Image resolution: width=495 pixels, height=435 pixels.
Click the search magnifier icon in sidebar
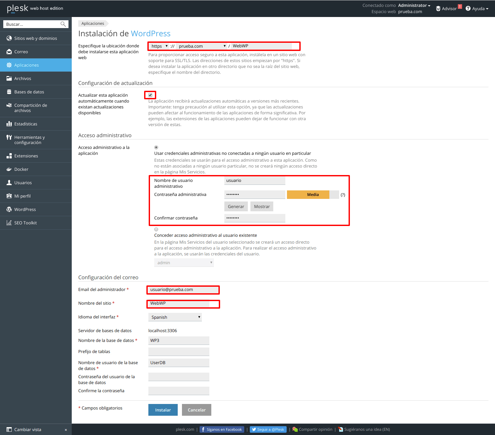(63, 24)
